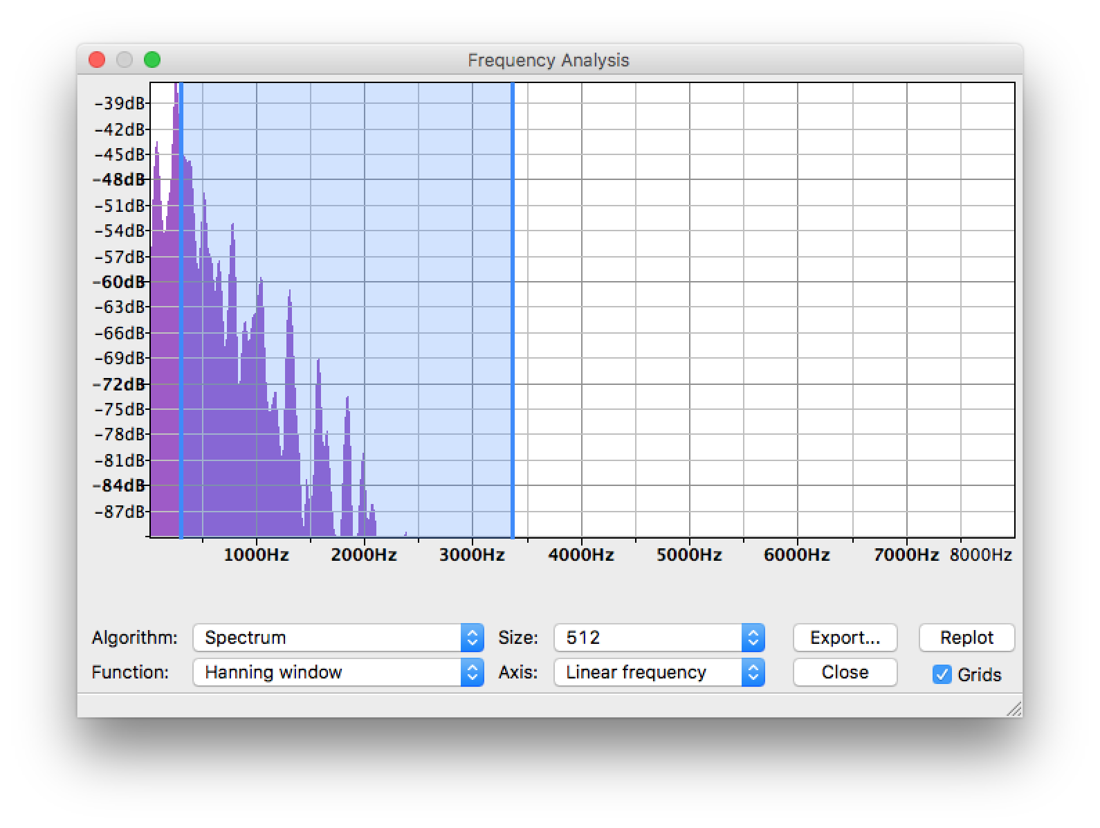Screen dimensions: 1100x828
Task: Click the -87dB level label
Action: (120, 512)
